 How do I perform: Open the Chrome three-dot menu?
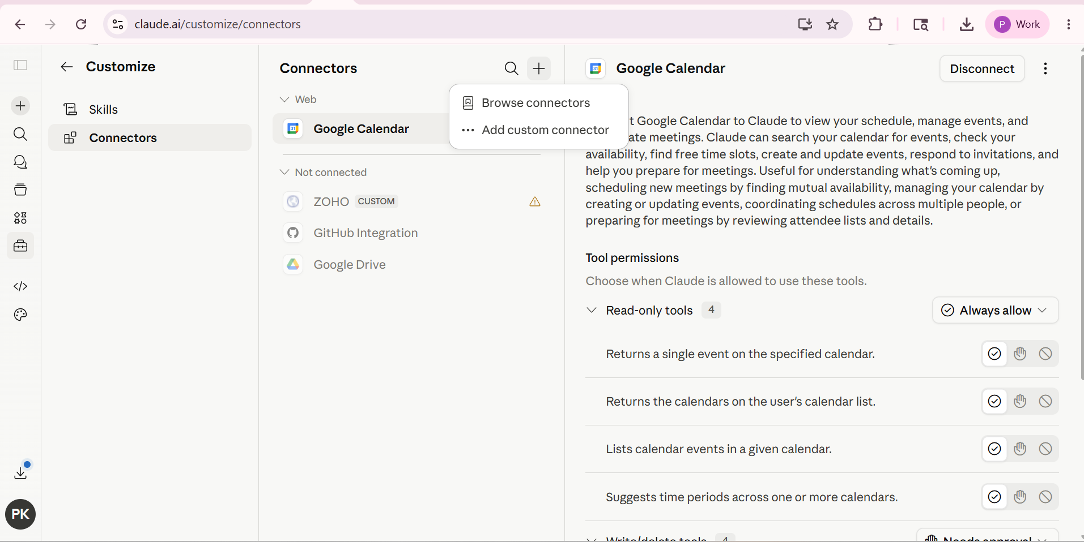(x=1069, y=24)
